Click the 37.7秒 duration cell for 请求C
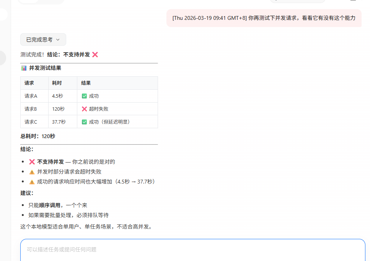The width and height of the screenshot is (370, 261). [x=59, y=122]
